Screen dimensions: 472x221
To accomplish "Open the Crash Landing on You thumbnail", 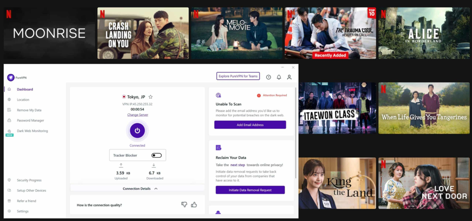I will (143, 33).
